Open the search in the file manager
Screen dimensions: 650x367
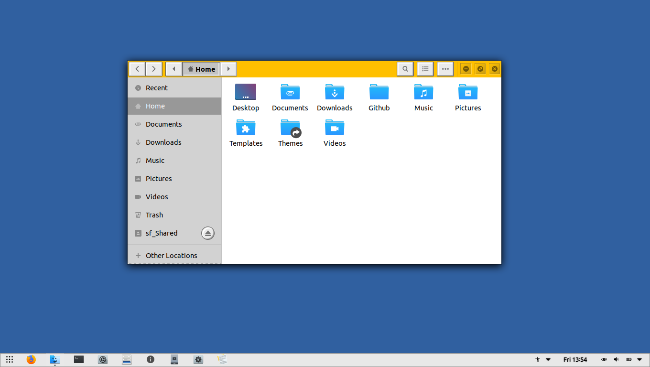click(x=405, y=69)
